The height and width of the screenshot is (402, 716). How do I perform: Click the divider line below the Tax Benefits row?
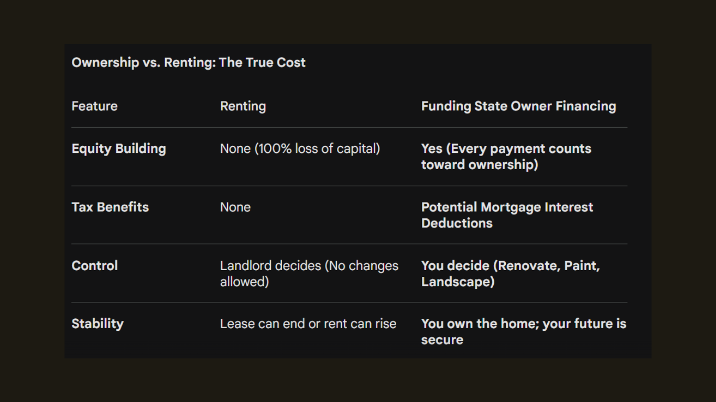coord(349,244)
